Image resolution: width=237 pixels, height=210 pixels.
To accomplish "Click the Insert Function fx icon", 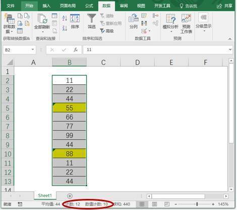I will [x=76, y=50].
